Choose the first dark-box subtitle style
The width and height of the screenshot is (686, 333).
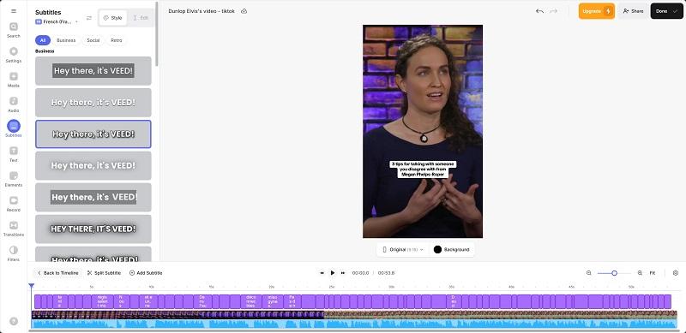click(93, 71)
